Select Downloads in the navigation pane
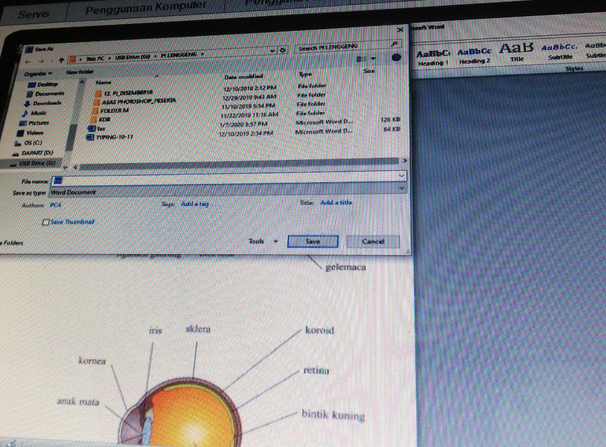606x447 pixels. [48, 103]
